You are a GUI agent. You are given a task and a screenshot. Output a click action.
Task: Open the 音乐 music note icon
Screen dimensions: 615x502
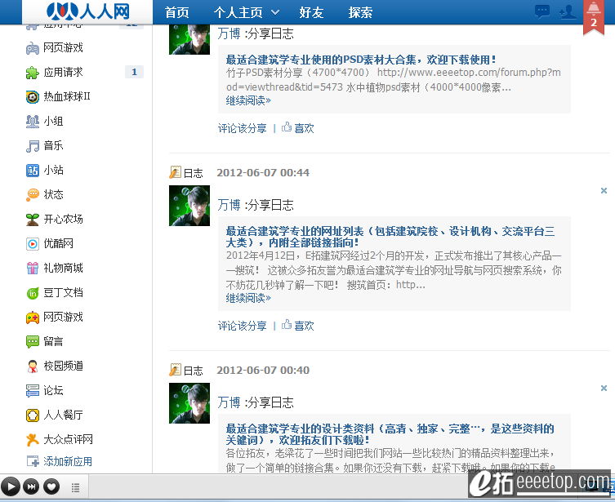pyautogui.click(x=33, y=146)
